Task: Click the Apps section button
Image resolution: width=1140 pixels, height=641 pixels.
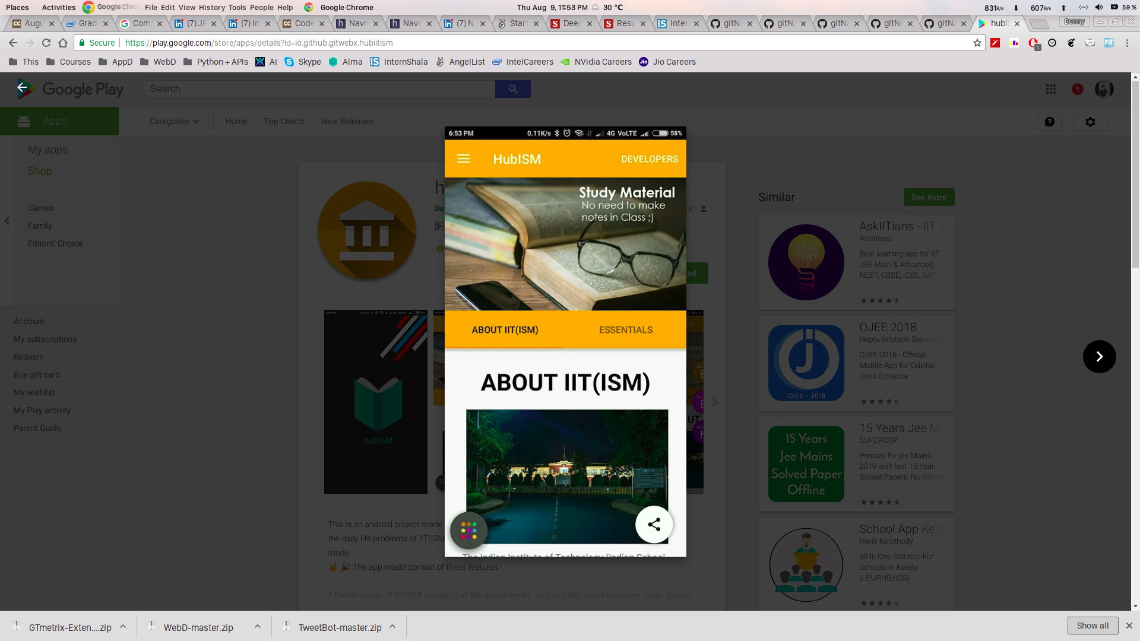Action: (x=59, y=121)
